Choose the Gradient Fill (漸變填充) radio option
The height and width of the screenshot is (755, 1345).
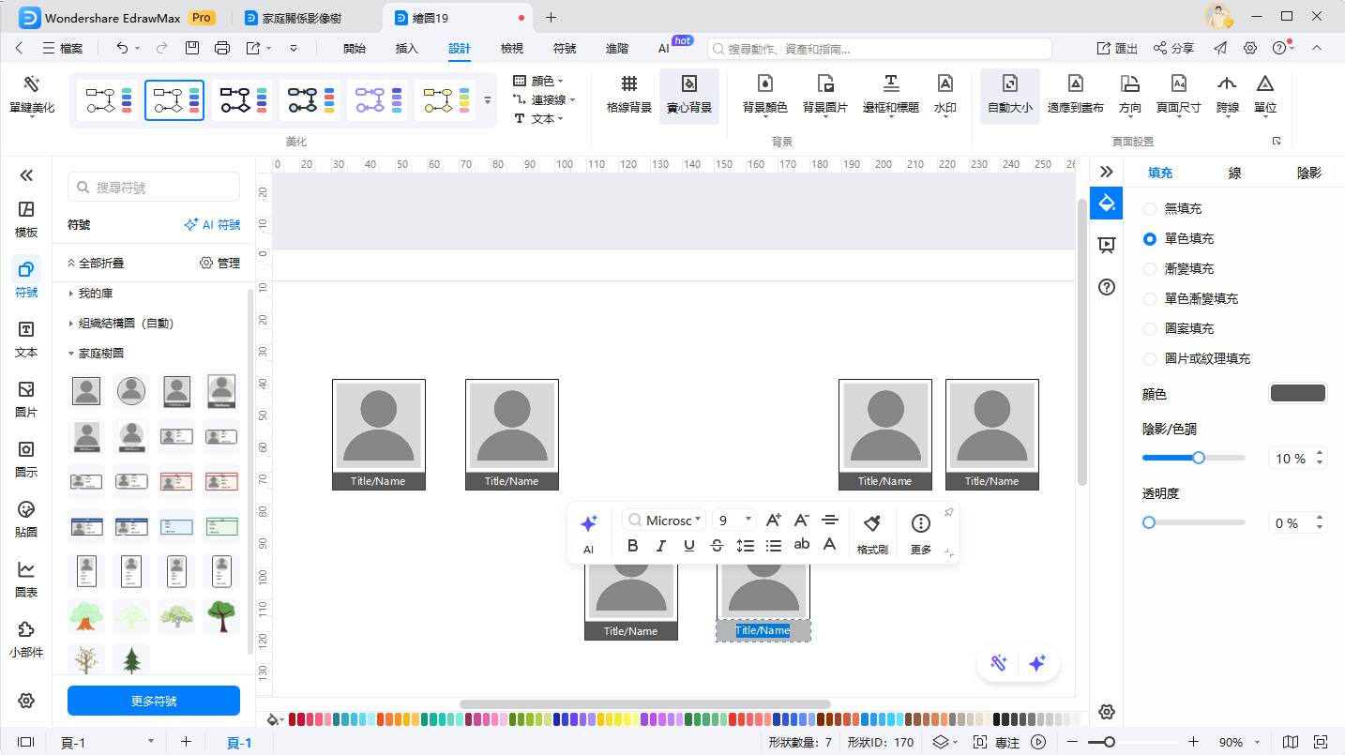[1149, 269]
